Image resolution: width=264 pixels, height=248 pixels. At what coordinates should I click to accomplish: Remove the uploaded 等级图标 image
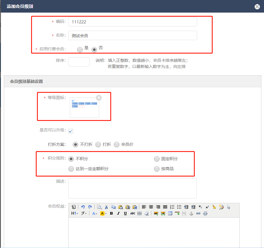point(99,98)
